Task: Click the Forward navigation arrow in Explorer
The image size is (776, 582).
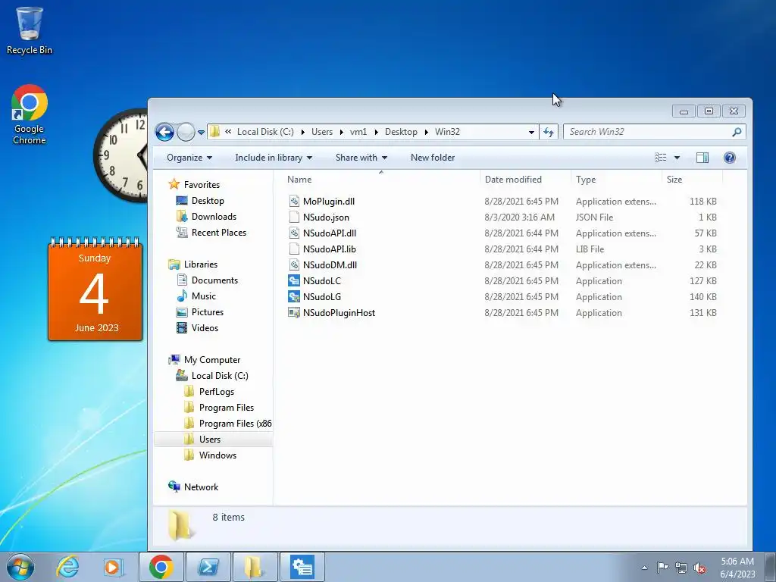Action: point(186,132)
